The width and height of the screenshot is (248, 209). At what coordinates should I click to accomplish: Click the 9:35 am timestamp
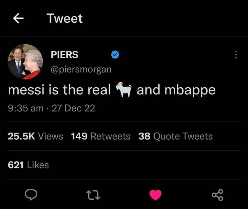[25, 108]
